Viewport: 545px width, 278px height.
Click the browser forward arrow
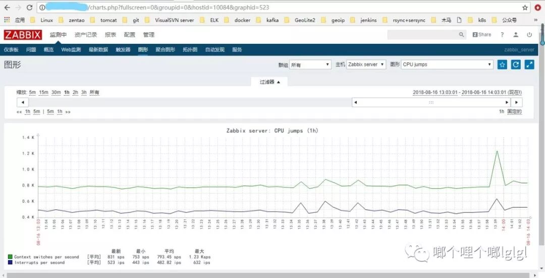(18, 7)
